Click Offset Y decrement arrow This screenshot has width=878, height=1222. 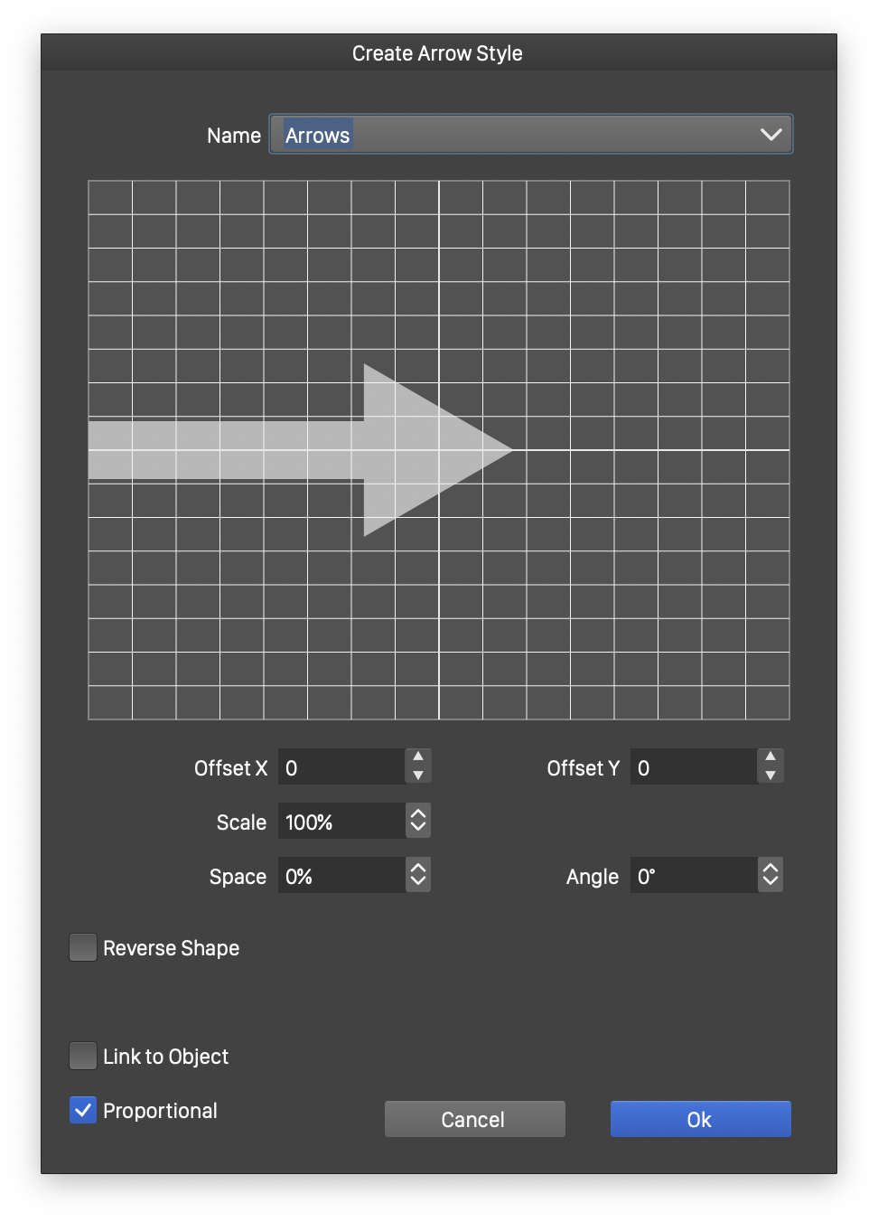pyautogui.click(x=771, y=775)
